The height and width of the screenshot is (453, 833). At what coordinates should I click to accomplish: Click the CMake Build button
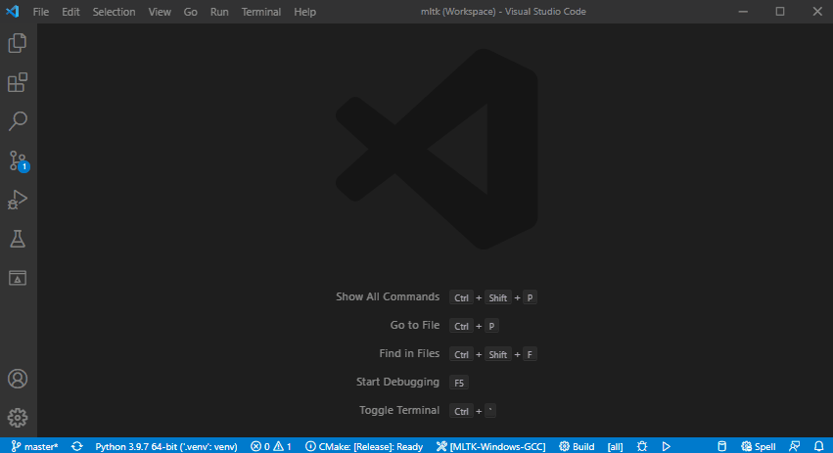[577, 446]
